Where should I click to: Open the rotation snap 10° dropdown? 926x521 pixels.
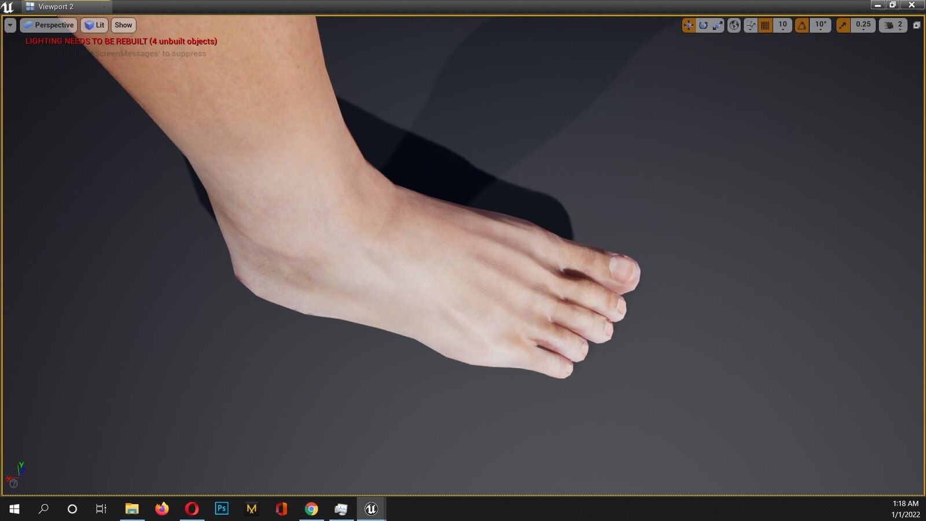click(821, 25)
